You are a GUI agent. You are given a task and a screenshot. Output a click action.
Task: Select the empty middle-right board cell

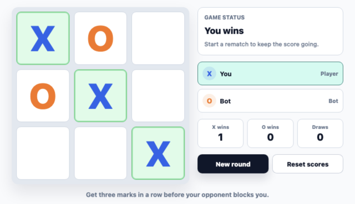click(x=158, y=96)
